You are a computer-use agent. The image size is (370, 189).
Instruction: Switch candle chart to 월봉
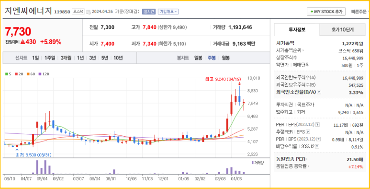point(225,58)
